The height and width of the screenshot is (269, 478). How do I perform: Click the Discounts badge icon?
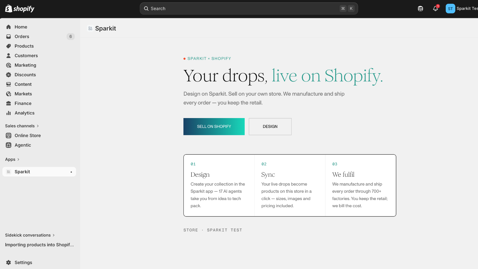pyautogui.click(x=9, y=75)
